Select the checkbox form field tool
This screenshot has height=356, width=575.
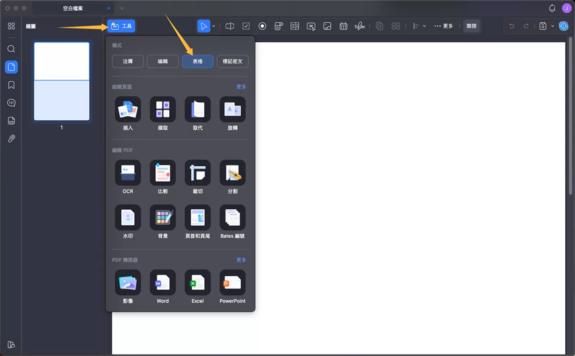point(246,26)
